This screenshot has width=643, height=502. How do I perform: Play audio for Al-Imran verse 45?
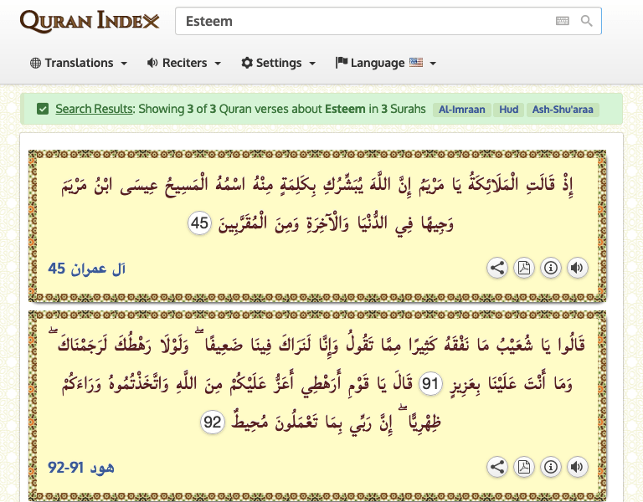coord(577,268)
